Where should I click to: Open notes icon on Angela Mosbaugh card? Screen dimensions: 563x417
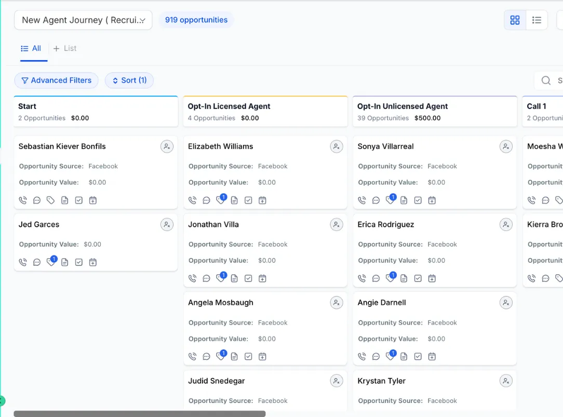click(234, 356)
